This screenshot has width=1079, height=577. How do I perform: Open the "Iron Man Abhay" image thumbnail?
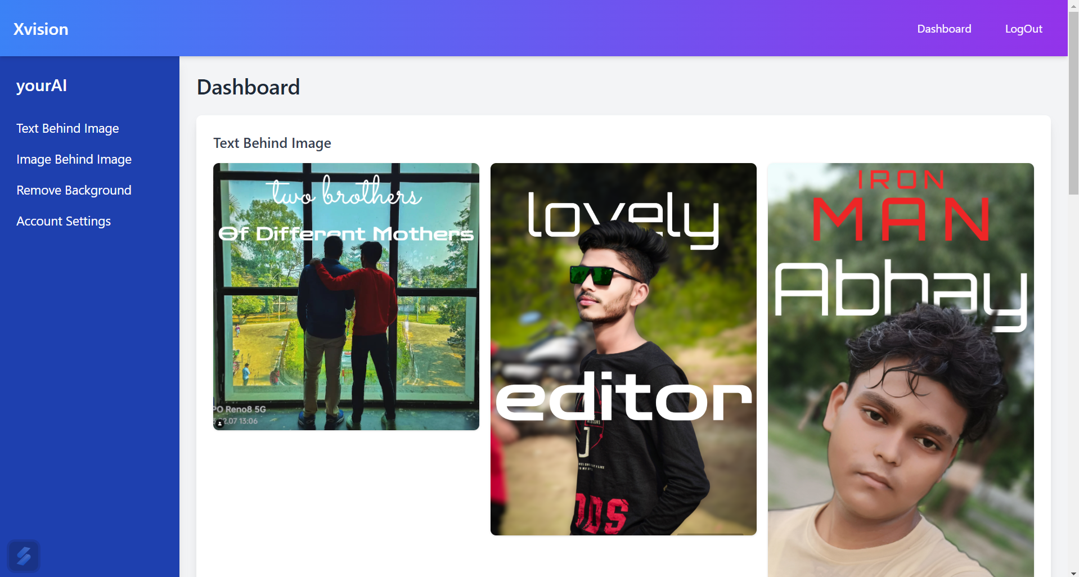tap(901, 370)
